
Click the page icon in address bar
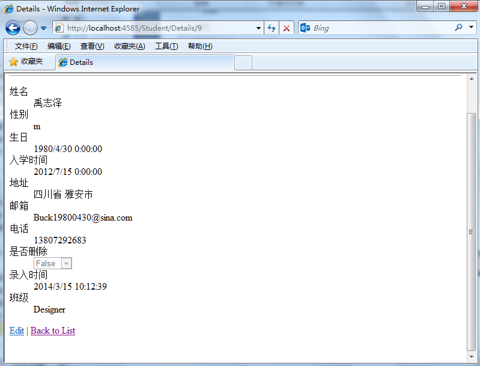[x=58, y=28]
